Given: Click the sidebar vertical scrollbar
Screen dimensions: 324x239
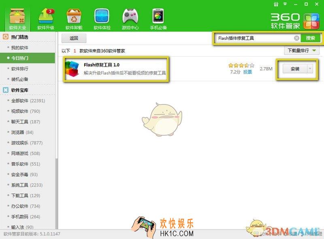Looking at the screenshot, I should pos(56,95).
